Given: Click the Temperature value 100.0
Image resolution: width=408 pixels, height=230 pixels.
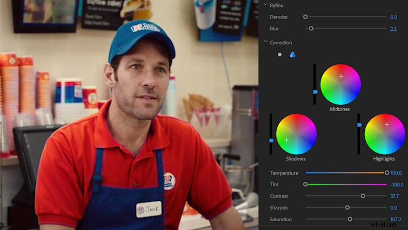Looking at the screenshot, I should [396, 173].
